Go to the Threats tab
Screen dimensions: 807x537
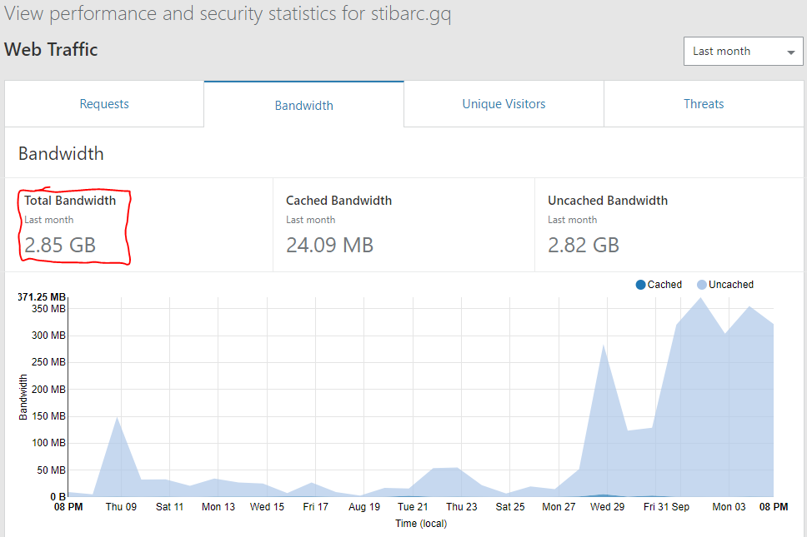(704, 104)
